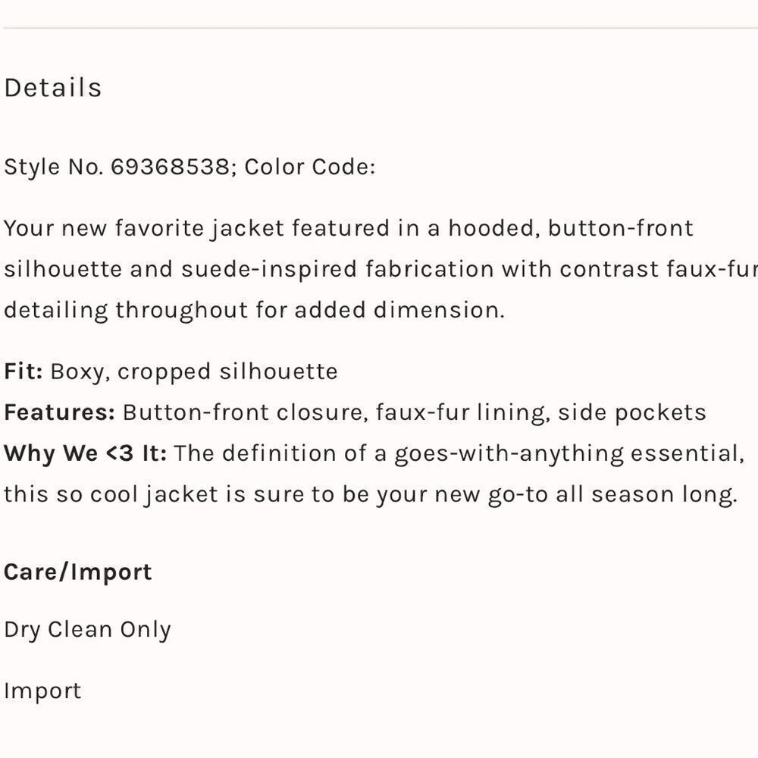Image resolution: width=758 pixels, height=758 pixels.
Task: Click the Details heading
Action: point(53,87)
